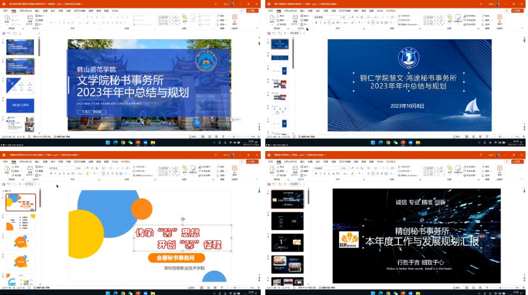The height and width of the screenshot is (295, 528).
Task: Open Select dropdown in 铜仁学院 window ribbon
Action: pyautogui.click(x=486, y=25)
